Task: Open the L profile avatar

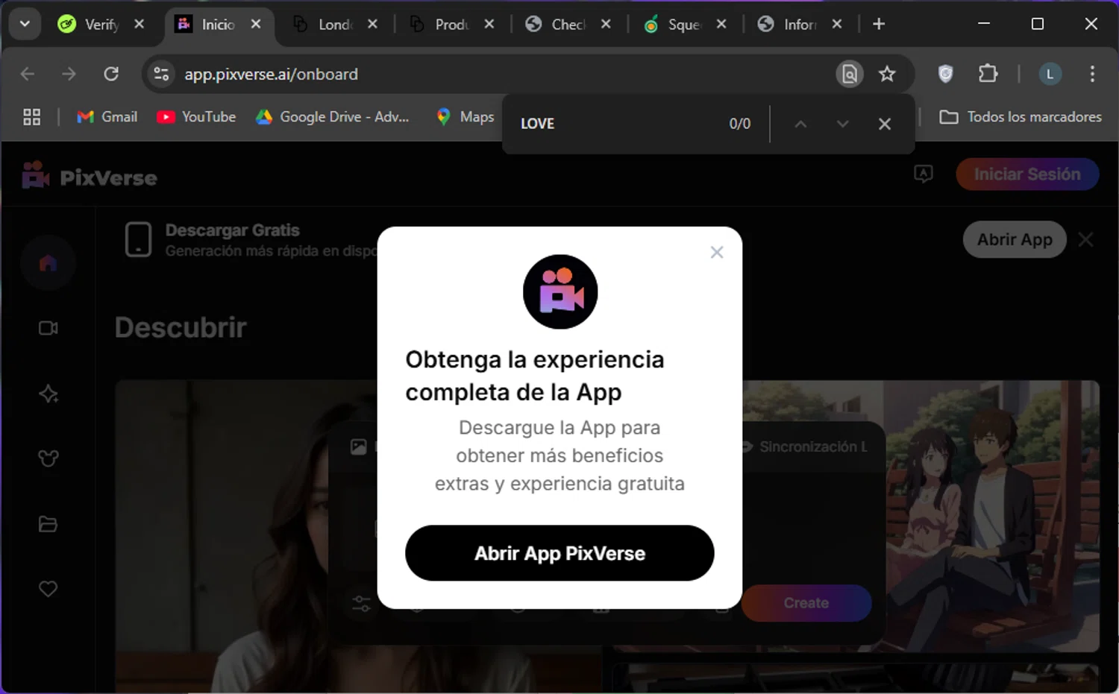Action: (1050, 74)
